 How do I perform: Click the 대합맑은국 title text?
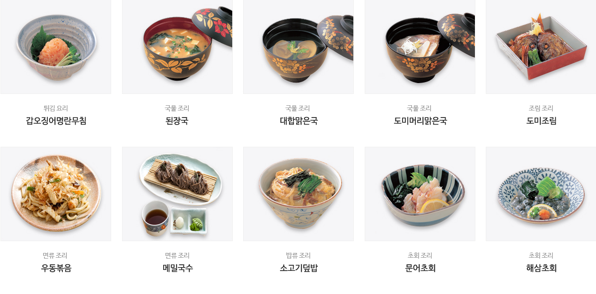point(298,121)
